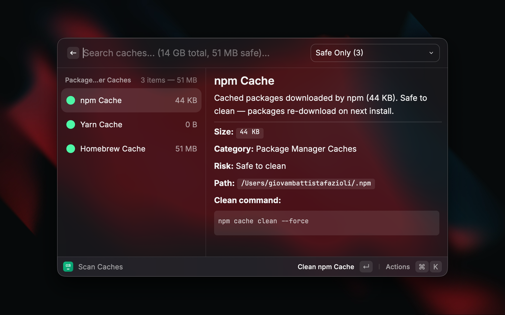Viewport: 505px width, 315px height.
Task: Click the chevron arrow in filter dropdown
Action: point(431,53)
